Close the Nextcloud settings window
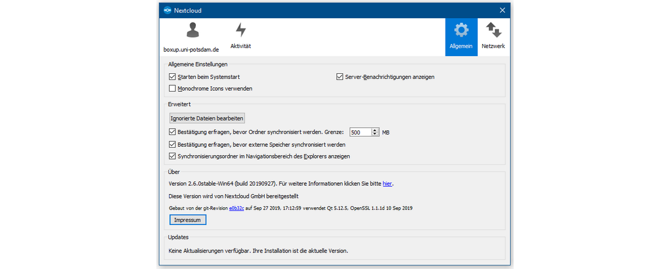The height and width of the screenshot is (269, 670). [x=502, y=10]
